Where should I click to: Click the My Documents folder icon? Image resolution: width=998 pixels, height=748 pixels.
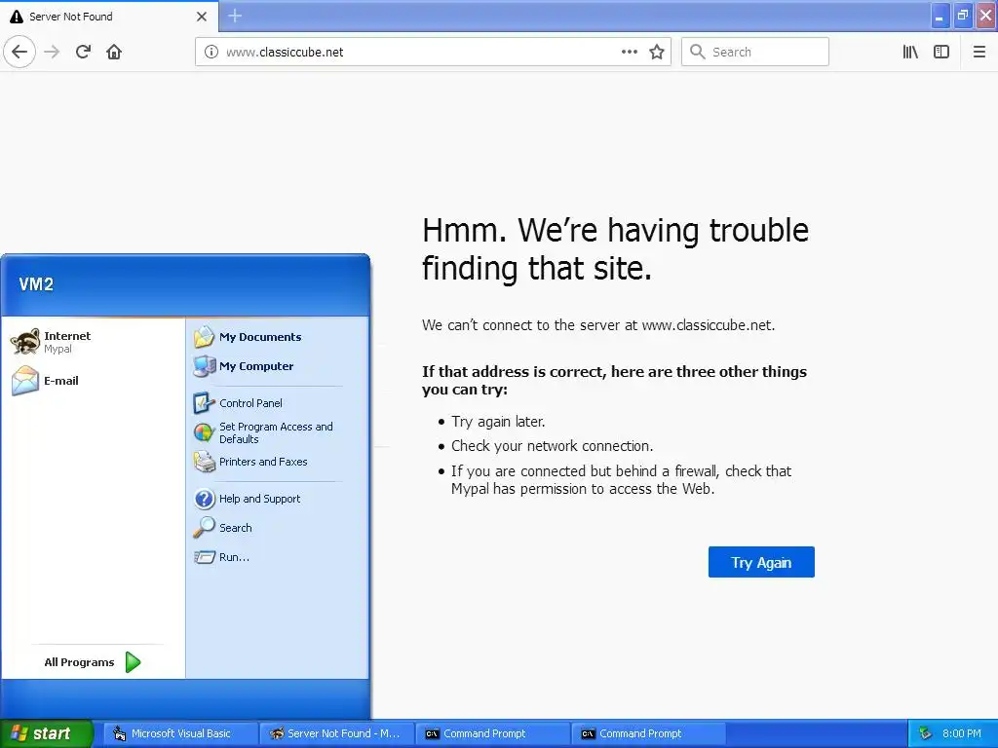[205, 336]
